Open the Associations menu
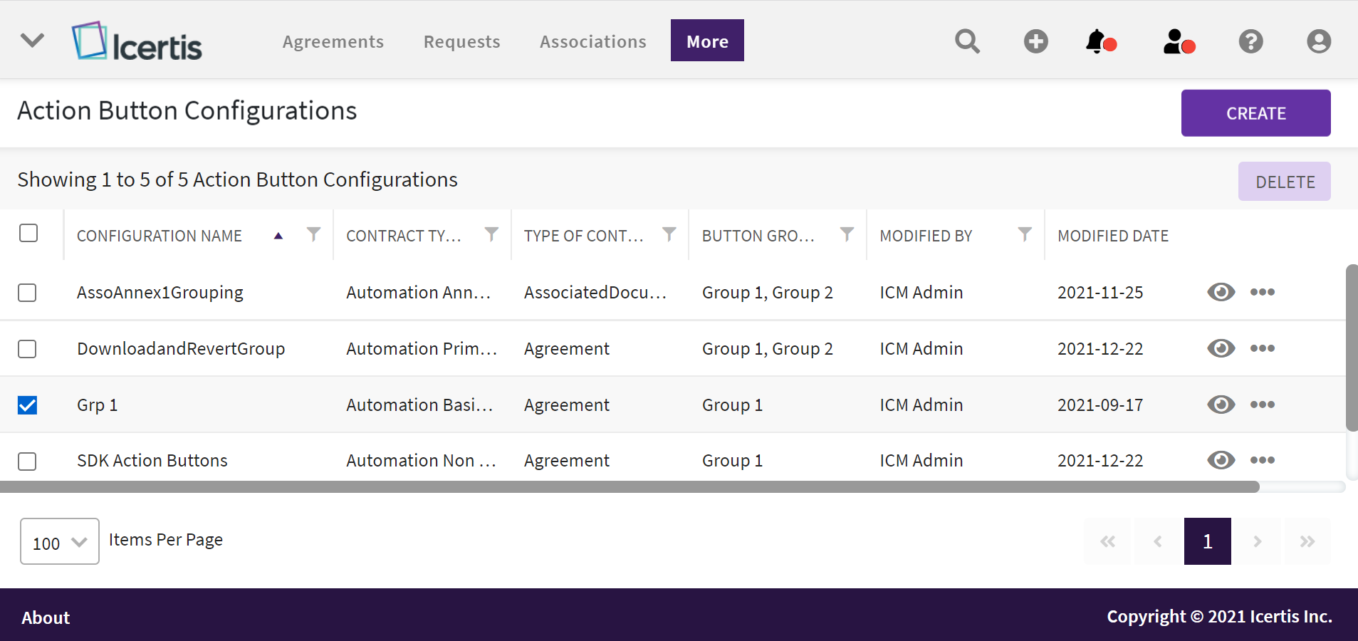This screenshot has width=1358, height=641. pos(592,41)
